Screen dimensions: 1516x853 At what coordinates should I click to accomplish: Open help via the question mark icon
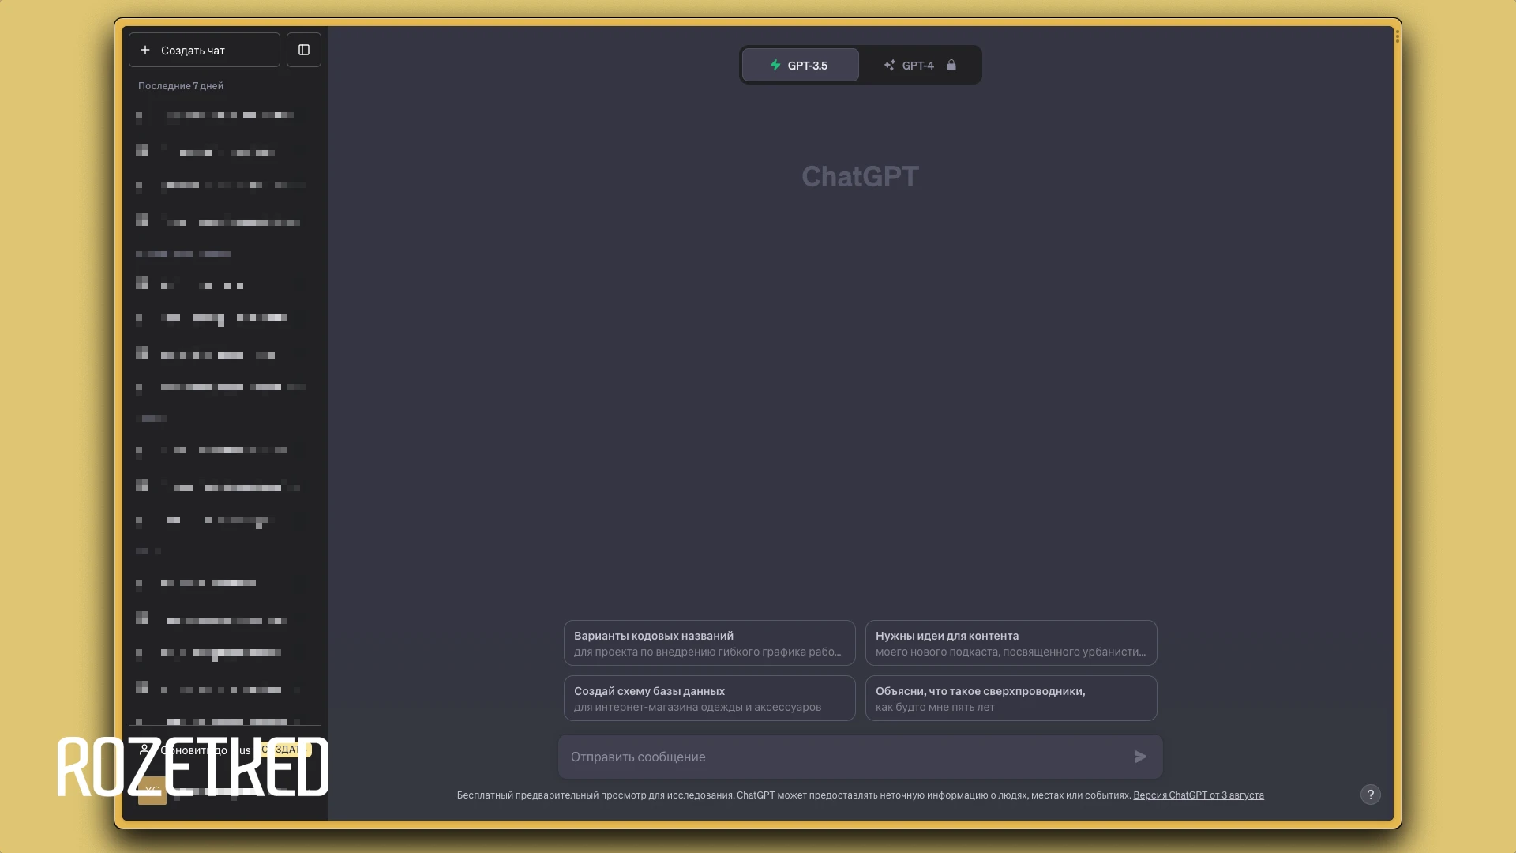(x=1371, y=795)
